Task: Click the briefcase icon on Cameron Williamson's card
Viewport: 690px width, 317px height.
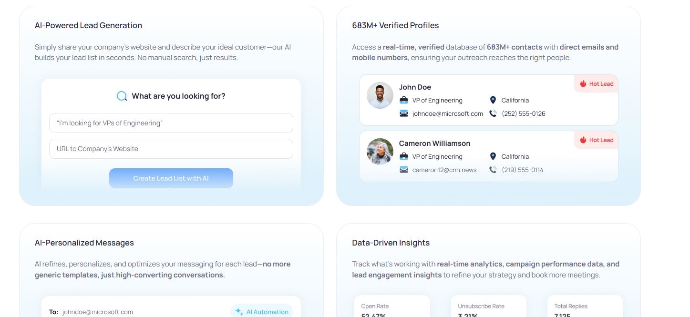Action: (x=404, y=156)
